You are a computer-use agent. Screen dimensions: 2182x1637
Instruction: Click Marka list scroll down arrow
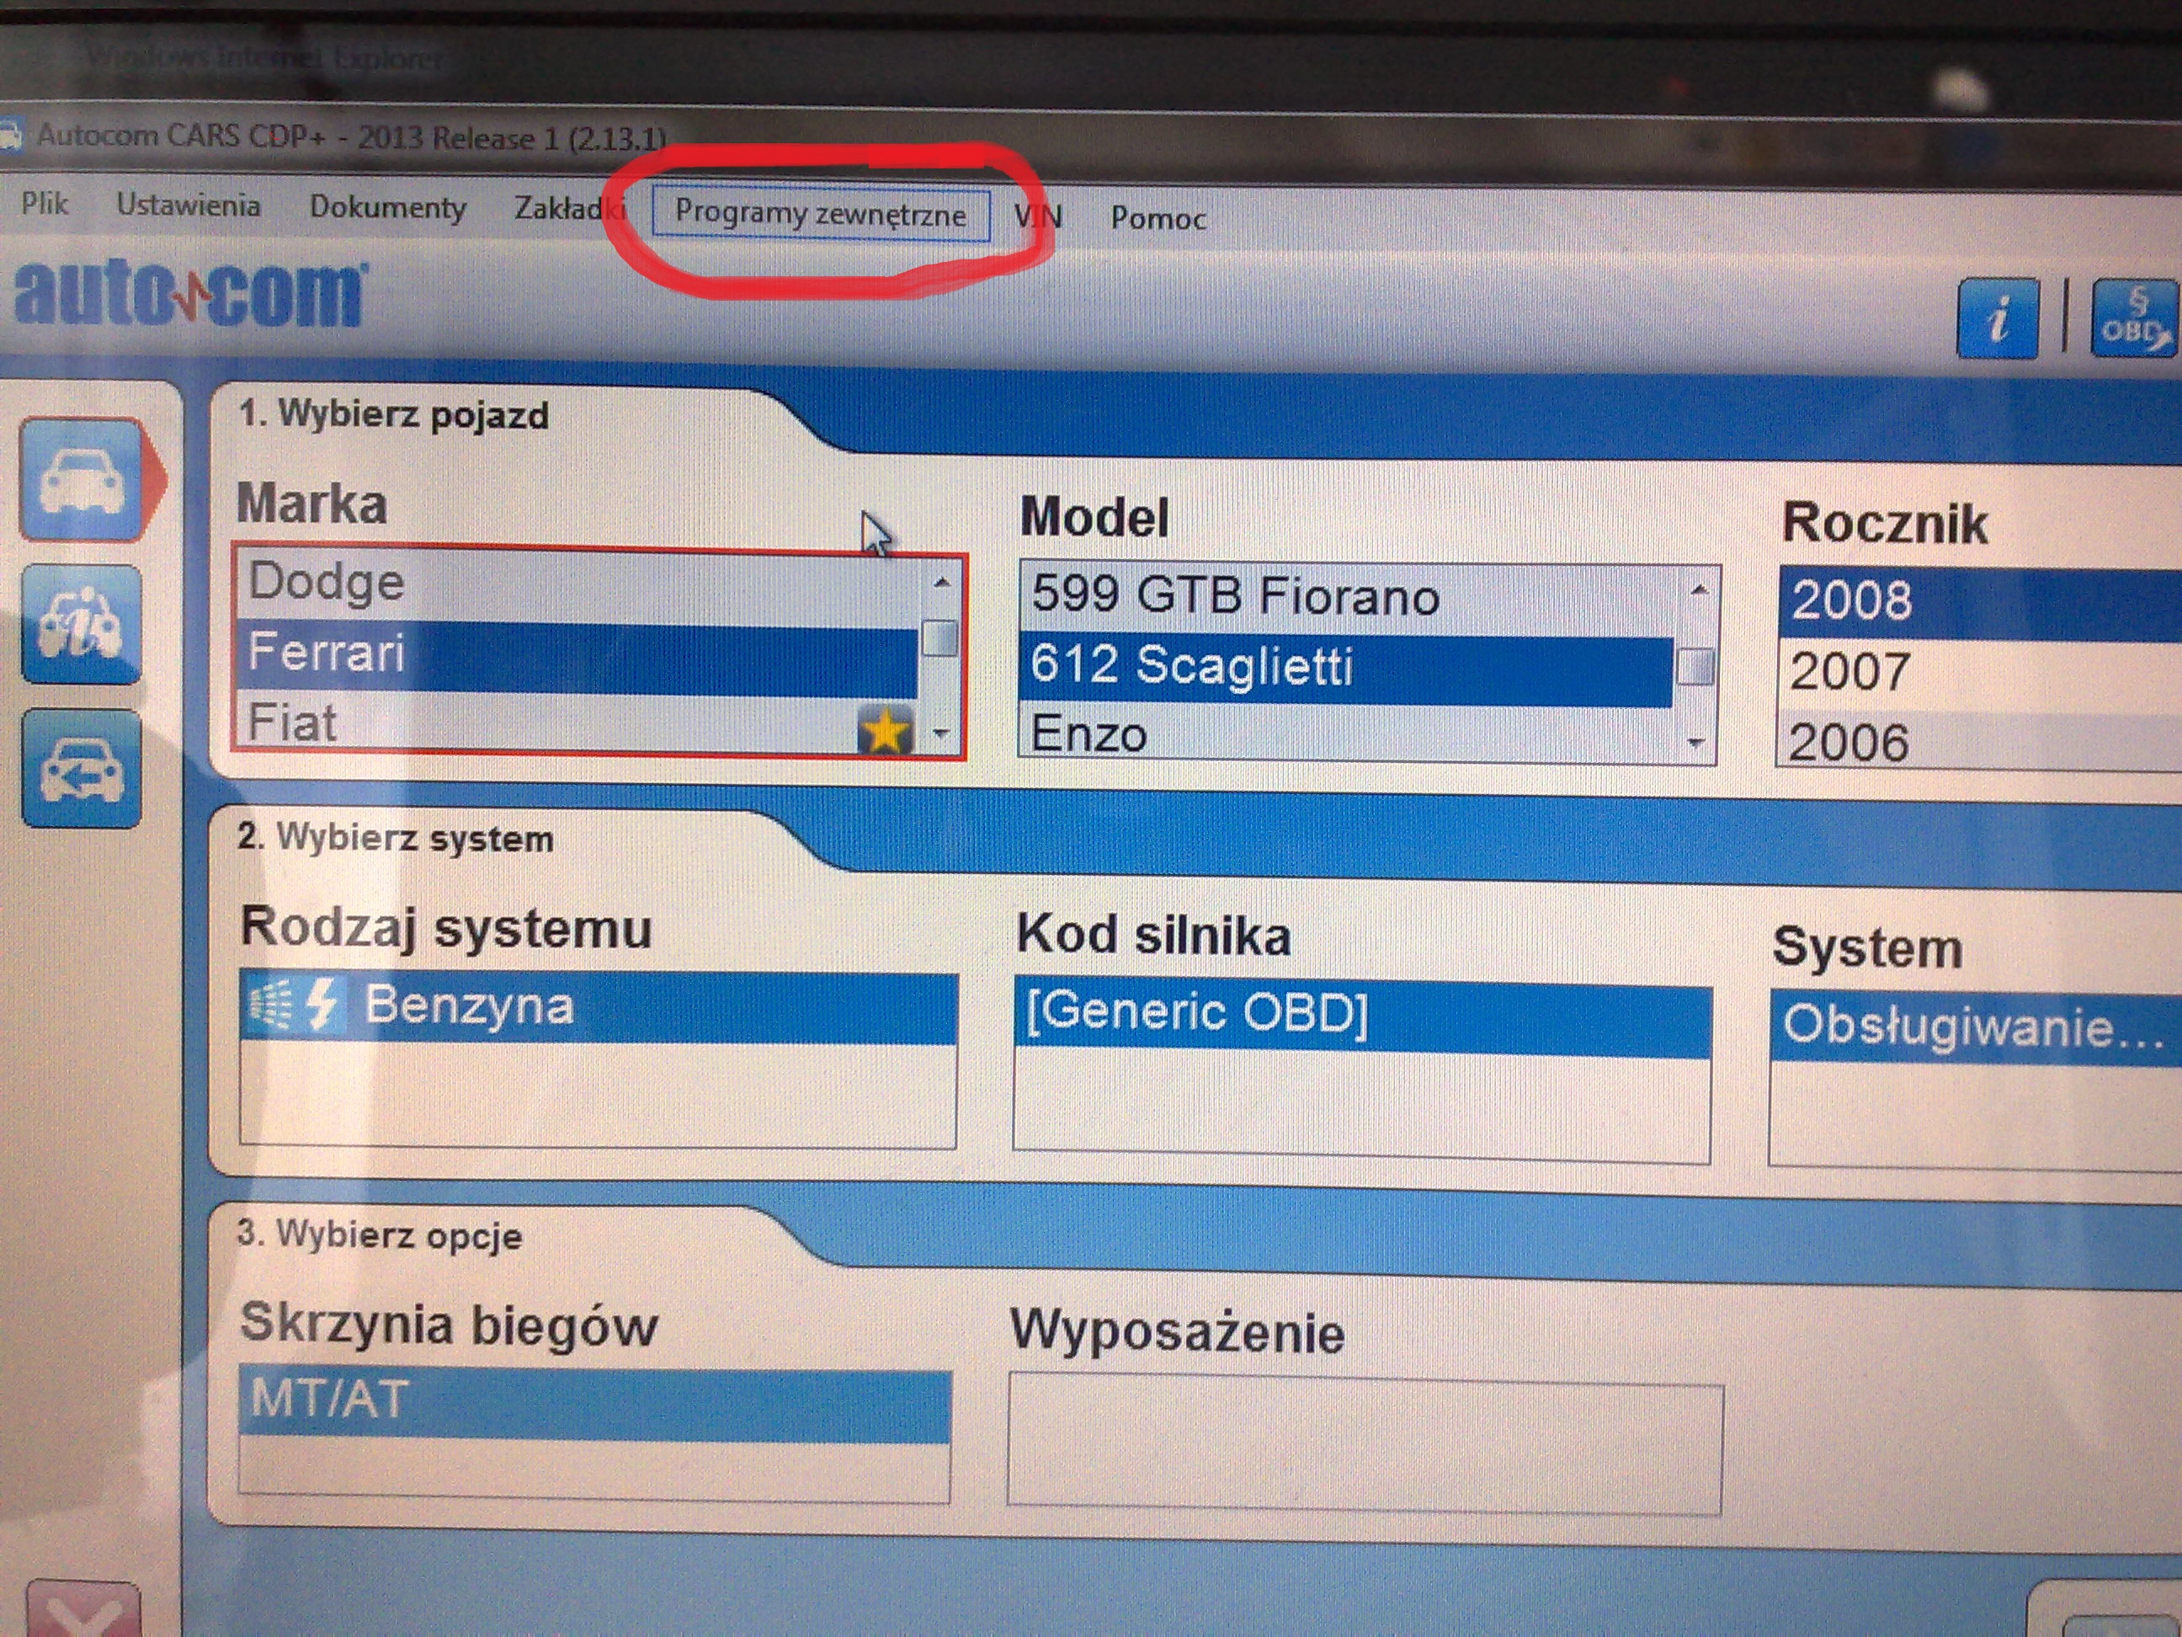[x=941, y=733]
